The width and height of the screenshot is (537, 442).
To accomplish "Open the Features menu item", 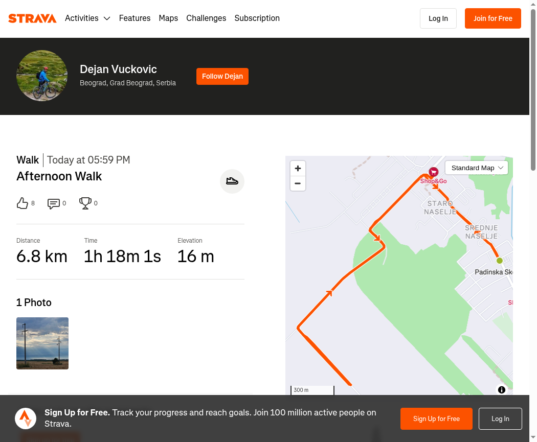I will [135, 18].
